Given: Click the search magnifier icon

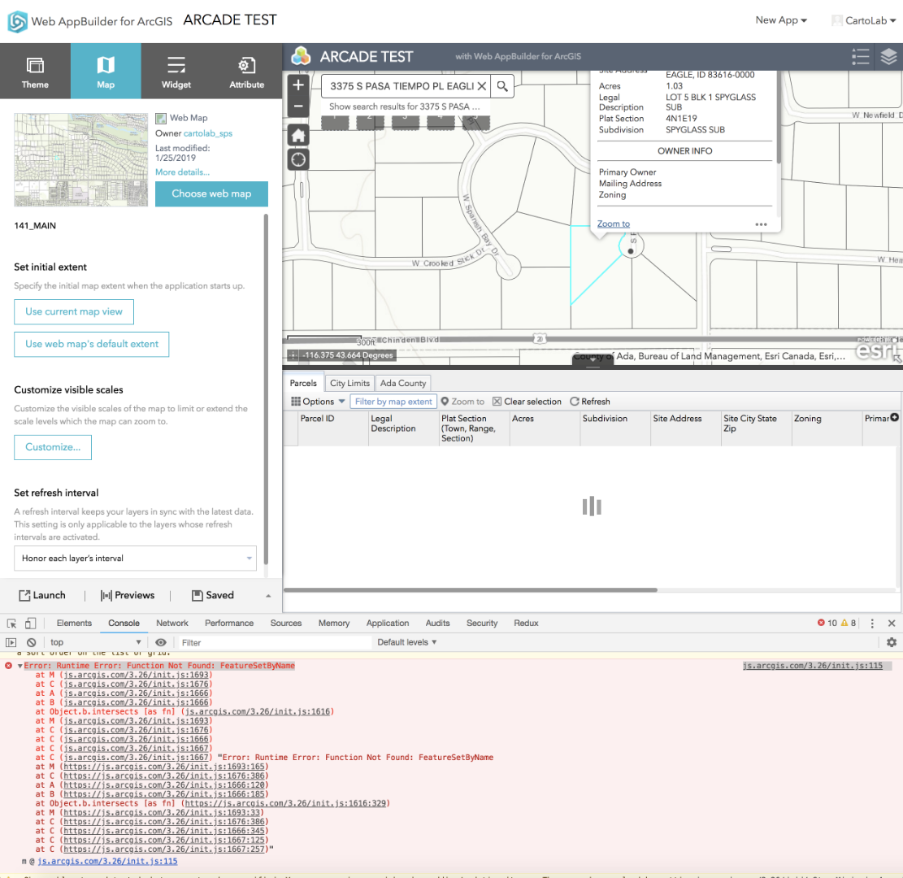Looking at the screenshot, I should [502, 86].
